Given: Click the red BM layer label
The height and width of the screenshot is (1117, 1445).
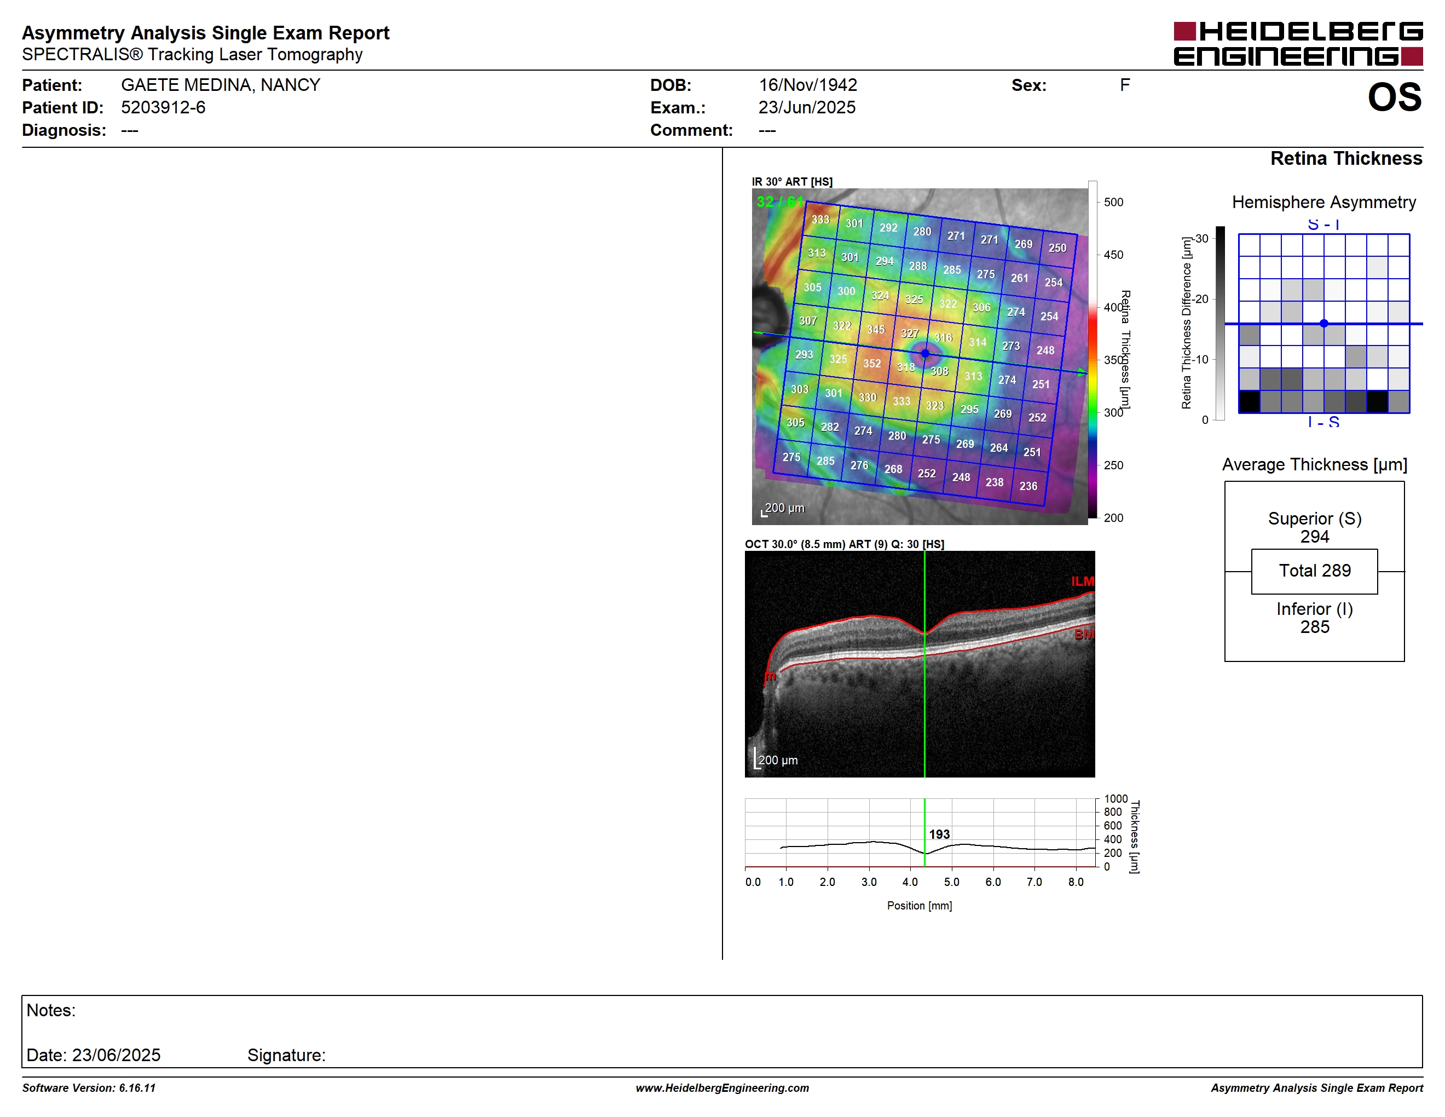Looking at the screenshot, I should point(1084,634).
